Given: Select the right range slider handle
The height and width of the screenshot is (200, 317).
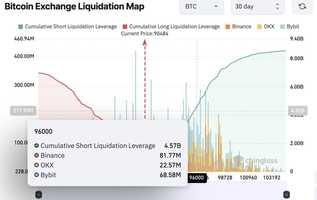Looking at the screenshot, I should tap(287, 194).
